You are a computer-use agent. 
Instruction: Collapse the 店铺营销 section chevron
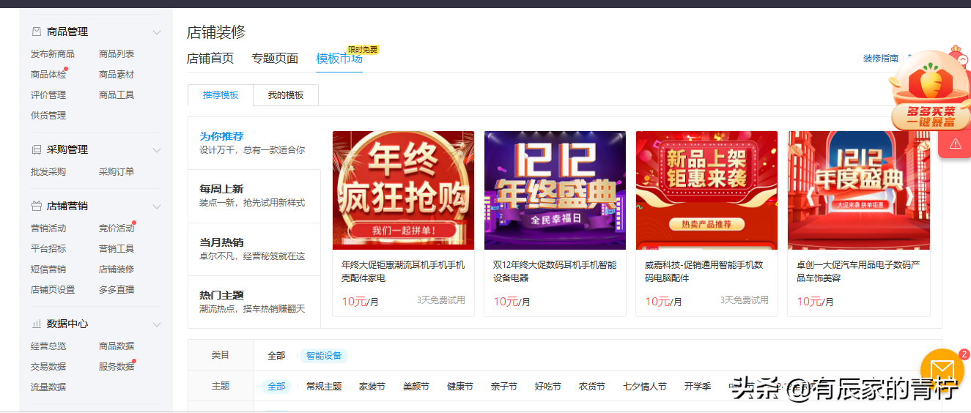156,206
